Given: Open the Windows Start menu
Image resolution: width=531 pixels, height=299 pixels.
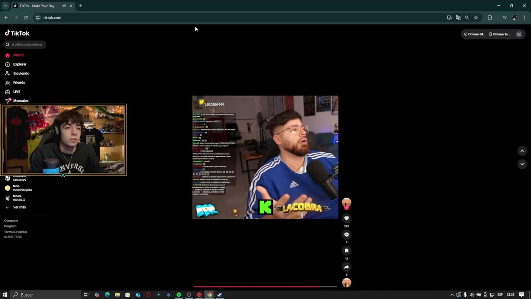Looking at the screenshot, I should (x=5, y=295).
